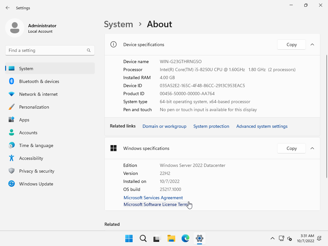This screenshot has height=246, width=328.
Task: Open the clock showing 3:31 AM
Action: pyautogui.click(x=305, y=238)
